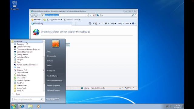
Task: Click the Shut down button
Action: (51, 99)
